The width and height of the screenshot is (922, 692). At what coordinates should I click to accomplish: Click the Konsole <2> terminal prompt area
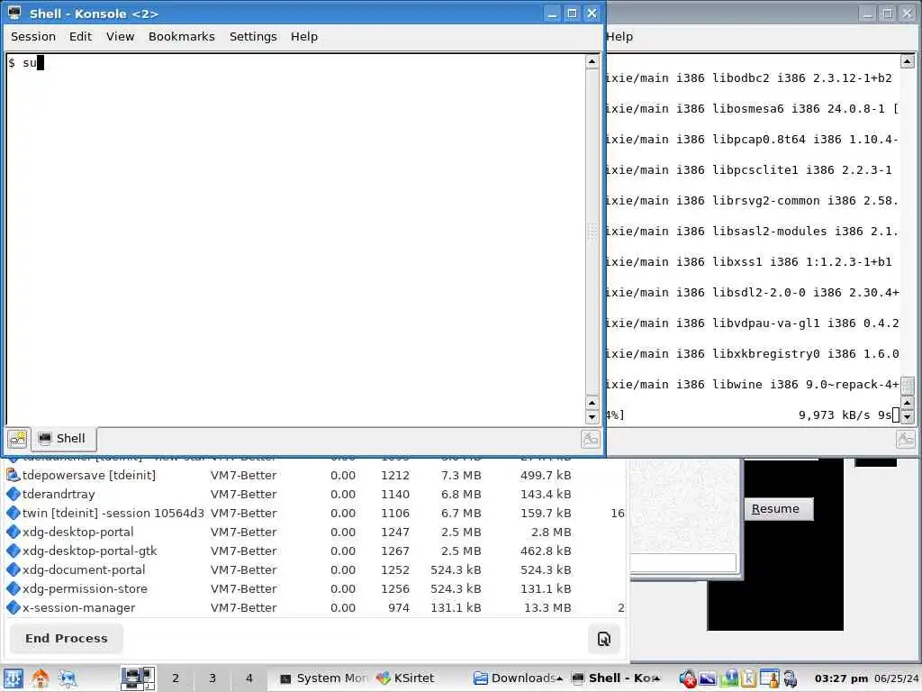click(295, 240)
